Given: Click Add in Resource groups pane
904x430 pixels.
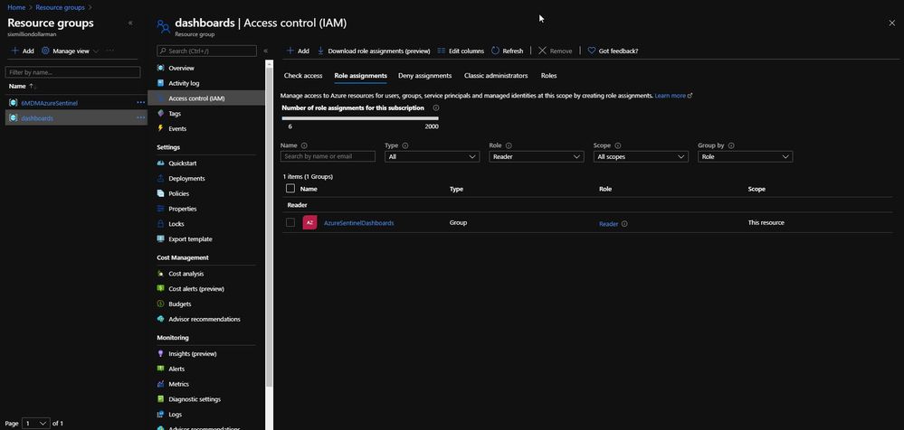Looking at the screenshot, I should (23, 51).
